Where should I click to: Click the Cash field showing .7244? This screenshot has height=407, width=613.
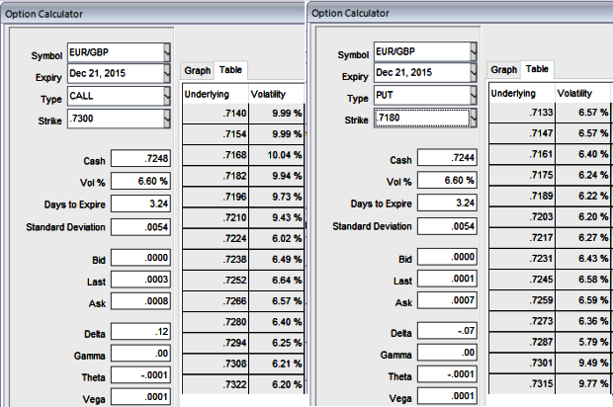pyautogui.click(x=448, y=160)
